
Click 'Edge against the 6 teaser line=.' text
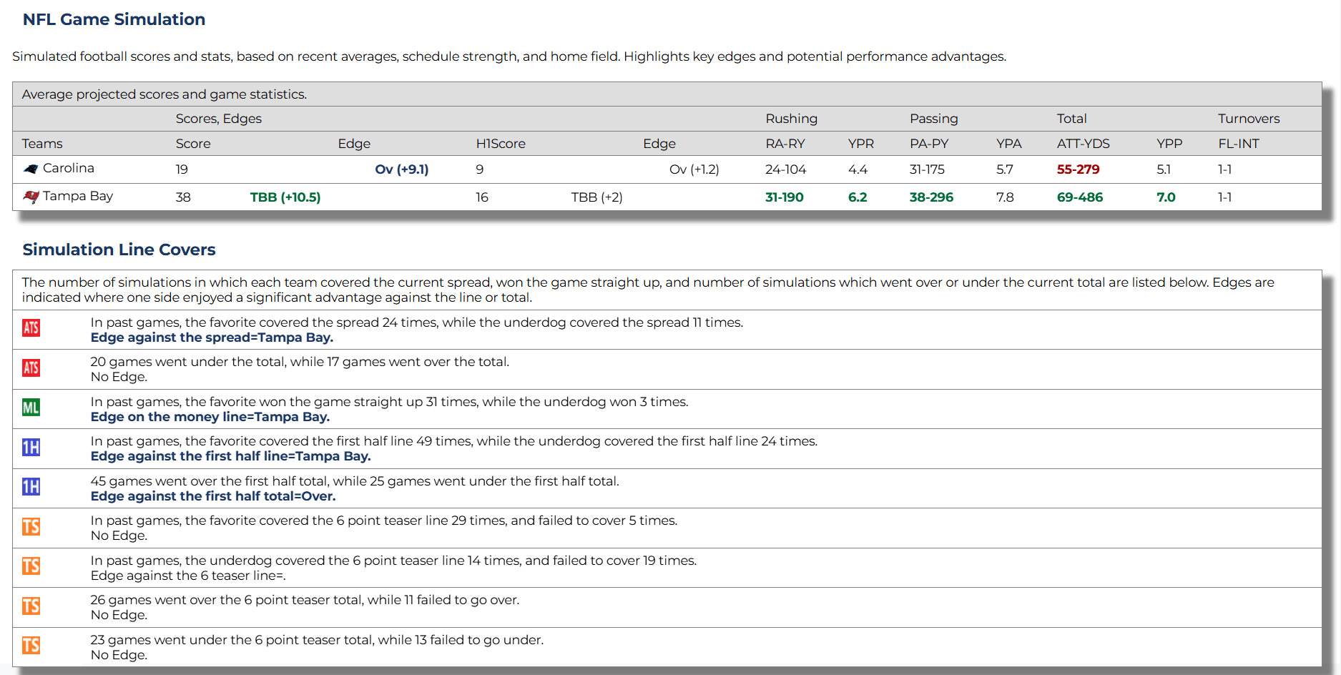(x=187, y=576)
